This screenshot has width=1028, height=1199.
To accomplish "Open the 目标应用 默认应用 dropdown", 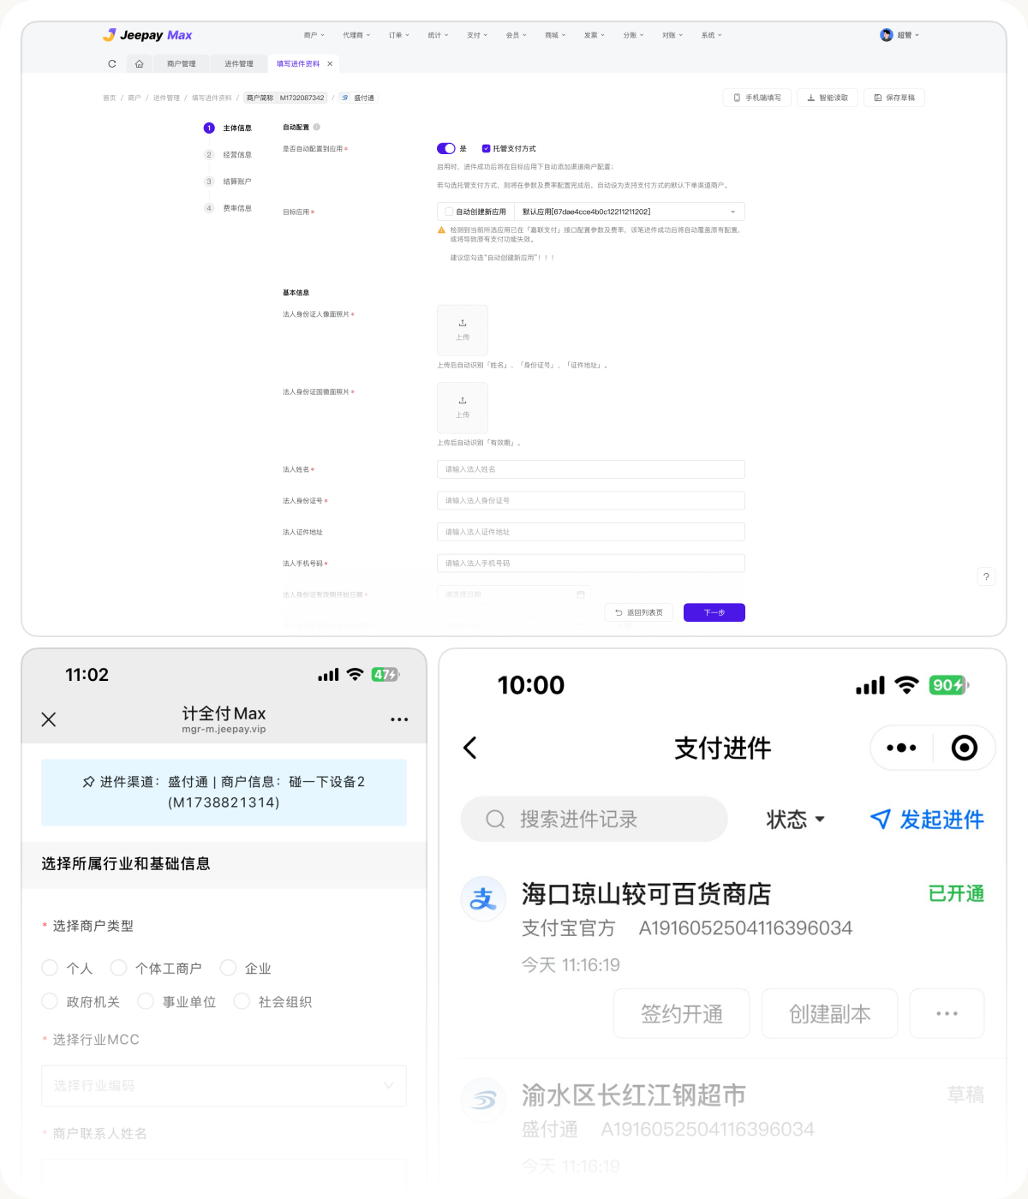I will 629,212.
